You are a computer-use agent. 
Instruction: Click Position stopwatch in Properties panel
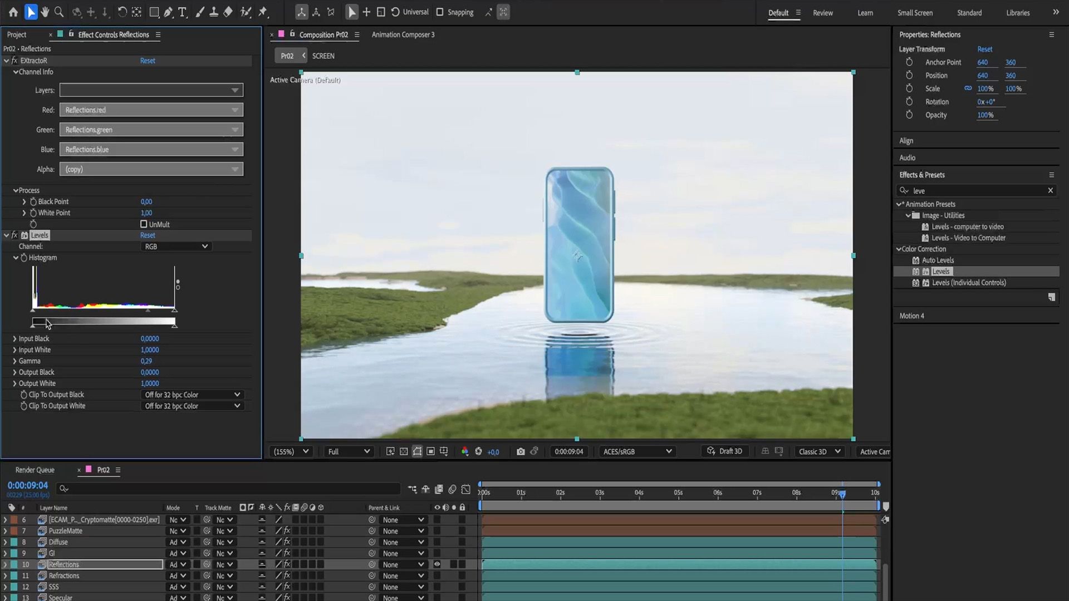point(909,75)
